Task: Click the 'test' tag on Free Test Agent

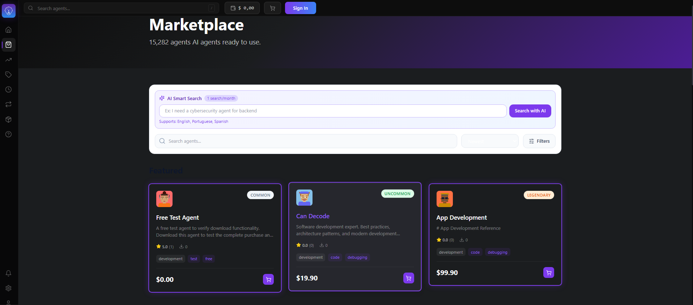Action: point(194,259)
